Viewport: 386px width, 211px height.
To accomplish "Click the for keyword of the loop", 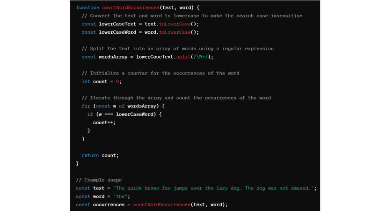I will (86, 106).
